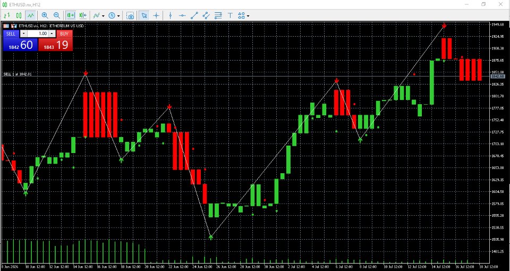This screenshot has width=510, height=271.
Task: Increase volume with the up arrow
Action: click(53, 34)
